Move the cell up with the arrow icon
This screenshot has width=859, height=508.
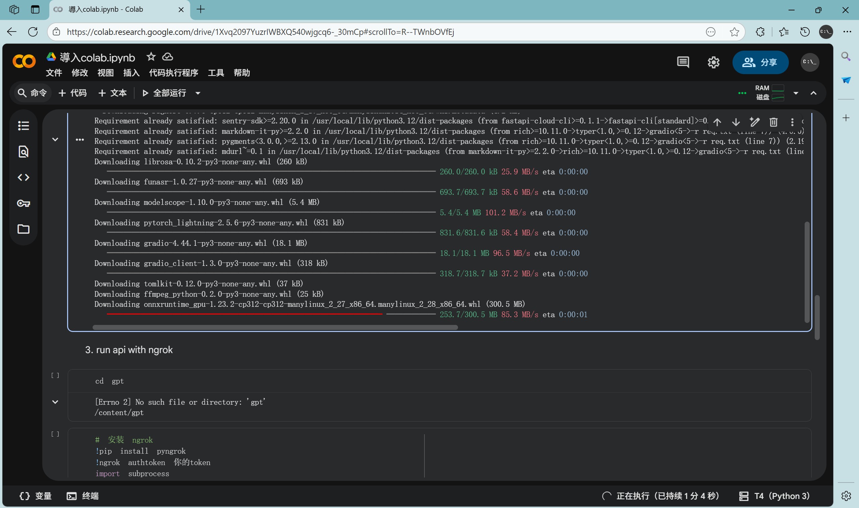717,122
